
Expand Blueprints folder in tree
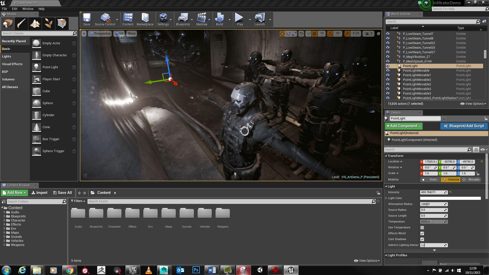4,216
